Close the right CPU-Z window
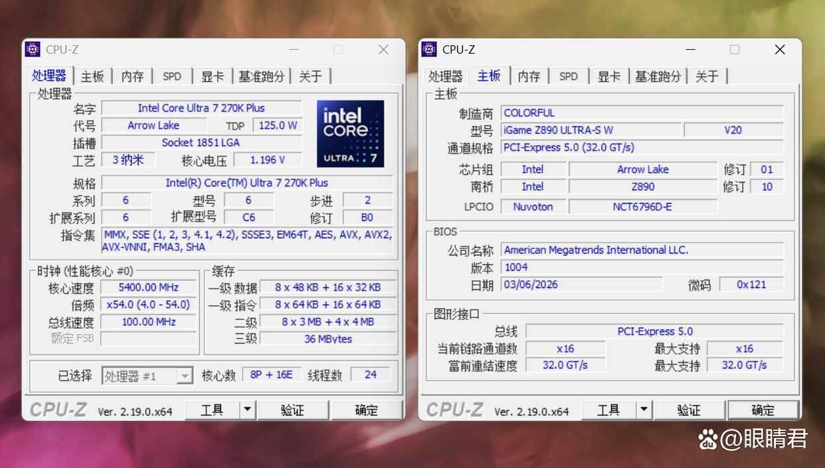 (780, 50)
